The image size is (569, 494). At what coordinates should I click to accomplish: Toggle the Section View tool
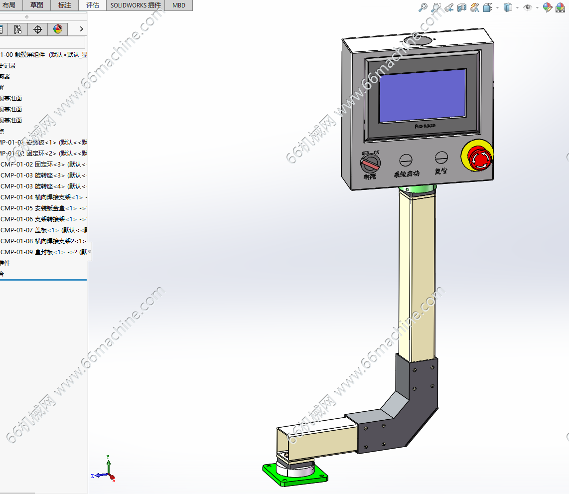point(461,7)
